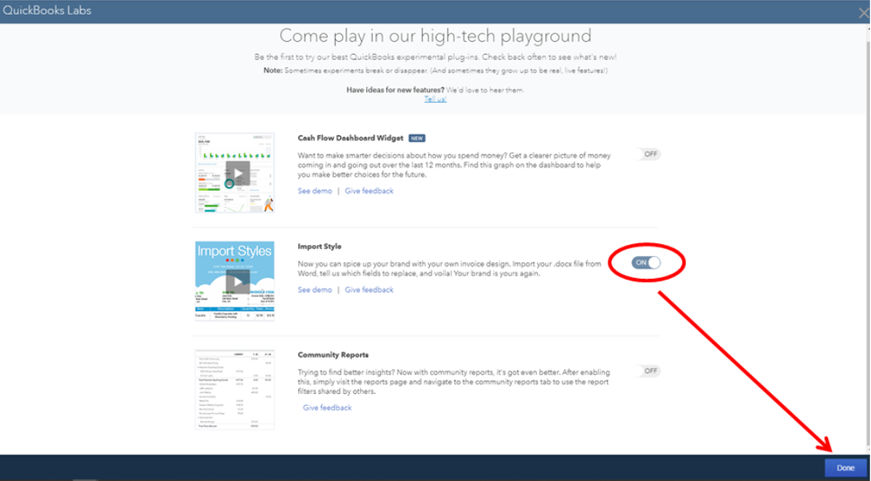This screenshot has width=871, height=481.
Task: Open the Community Reports thumbnail preview
Action: pyautogui.click(x=235, y=390)
